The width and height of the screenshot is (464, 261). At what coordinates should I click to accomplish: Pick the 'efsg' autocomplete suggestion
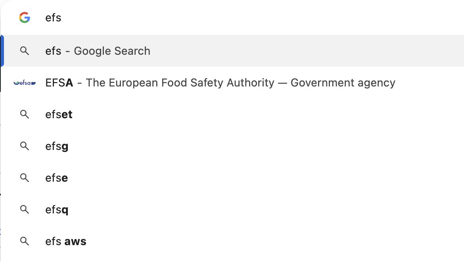57,146
